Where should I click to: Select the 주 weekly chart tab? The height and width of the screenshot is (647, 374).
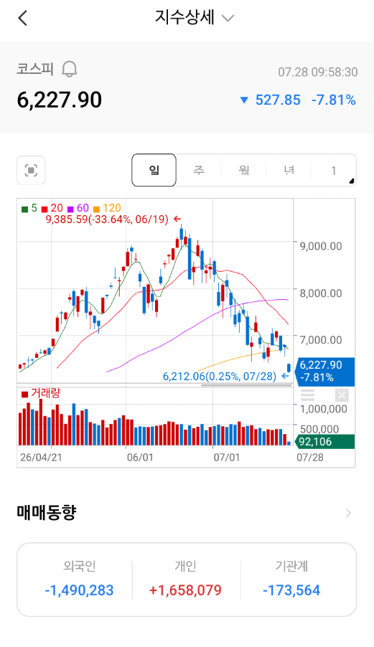tap(199, 170)
